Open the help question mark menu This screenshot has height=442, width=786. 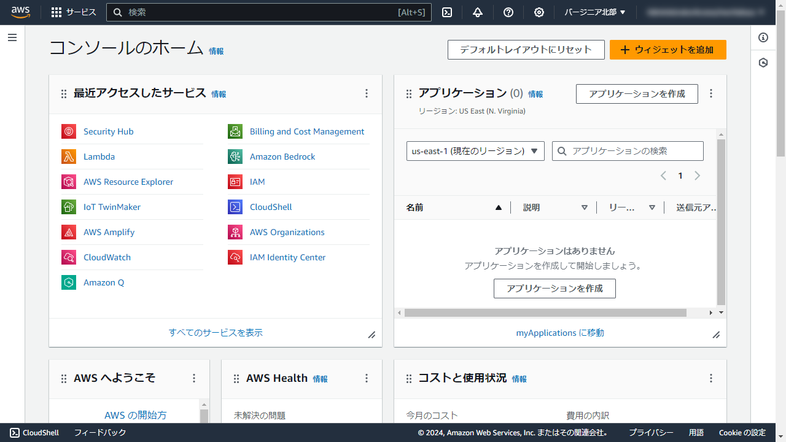508,12
